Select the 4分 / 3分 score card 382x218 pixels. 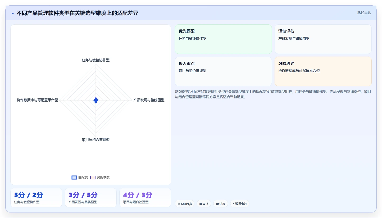tap(145, 198)
